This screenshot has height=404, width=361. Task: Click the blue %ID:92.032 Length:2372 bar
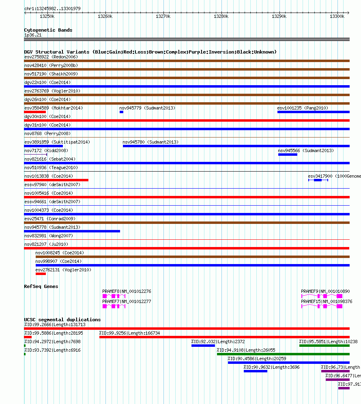pyautogui.click(x=203, y=346)
